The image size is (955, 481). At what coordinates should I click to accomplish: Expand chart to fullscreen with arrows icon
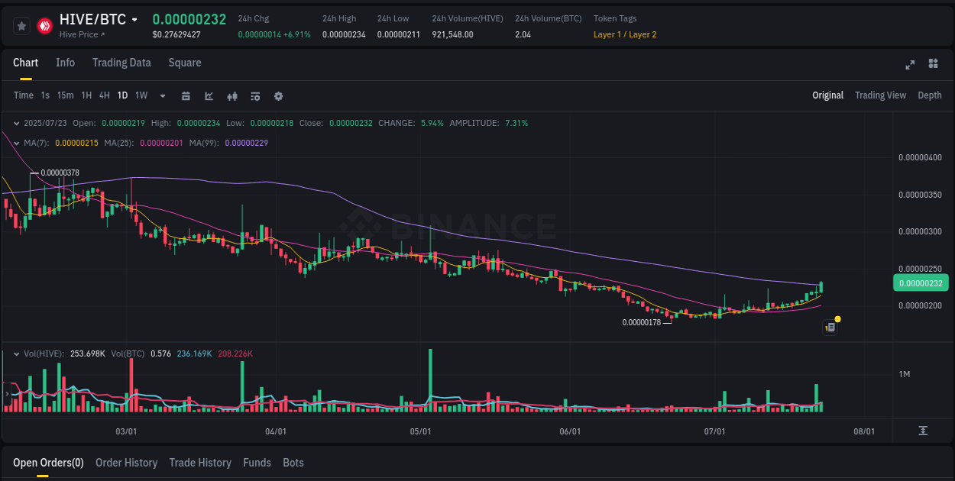tap(909, 65)
